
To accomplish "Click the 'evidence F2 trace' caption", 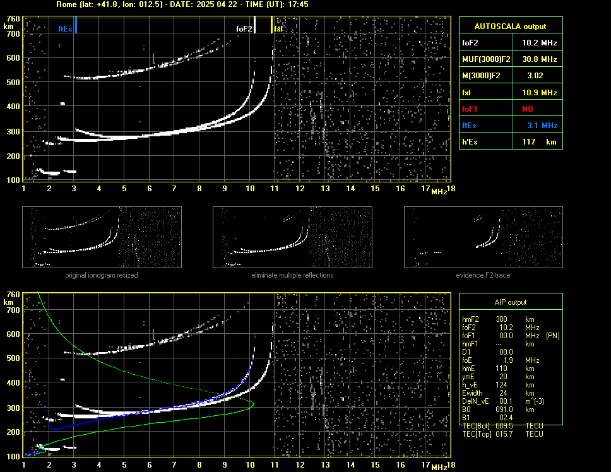I will [483, 275].
